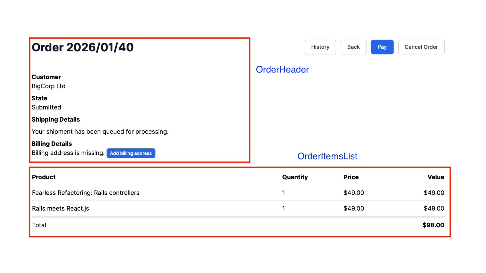
Task: Click the History button
Action: click(x=320, y=47)
